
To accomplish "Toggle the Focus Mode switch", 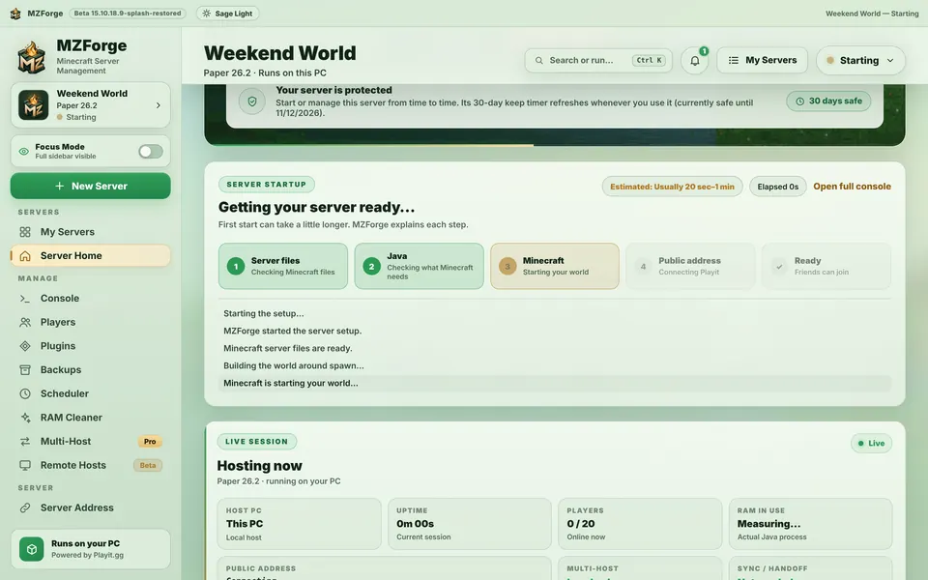I will [x=151, y=152].
